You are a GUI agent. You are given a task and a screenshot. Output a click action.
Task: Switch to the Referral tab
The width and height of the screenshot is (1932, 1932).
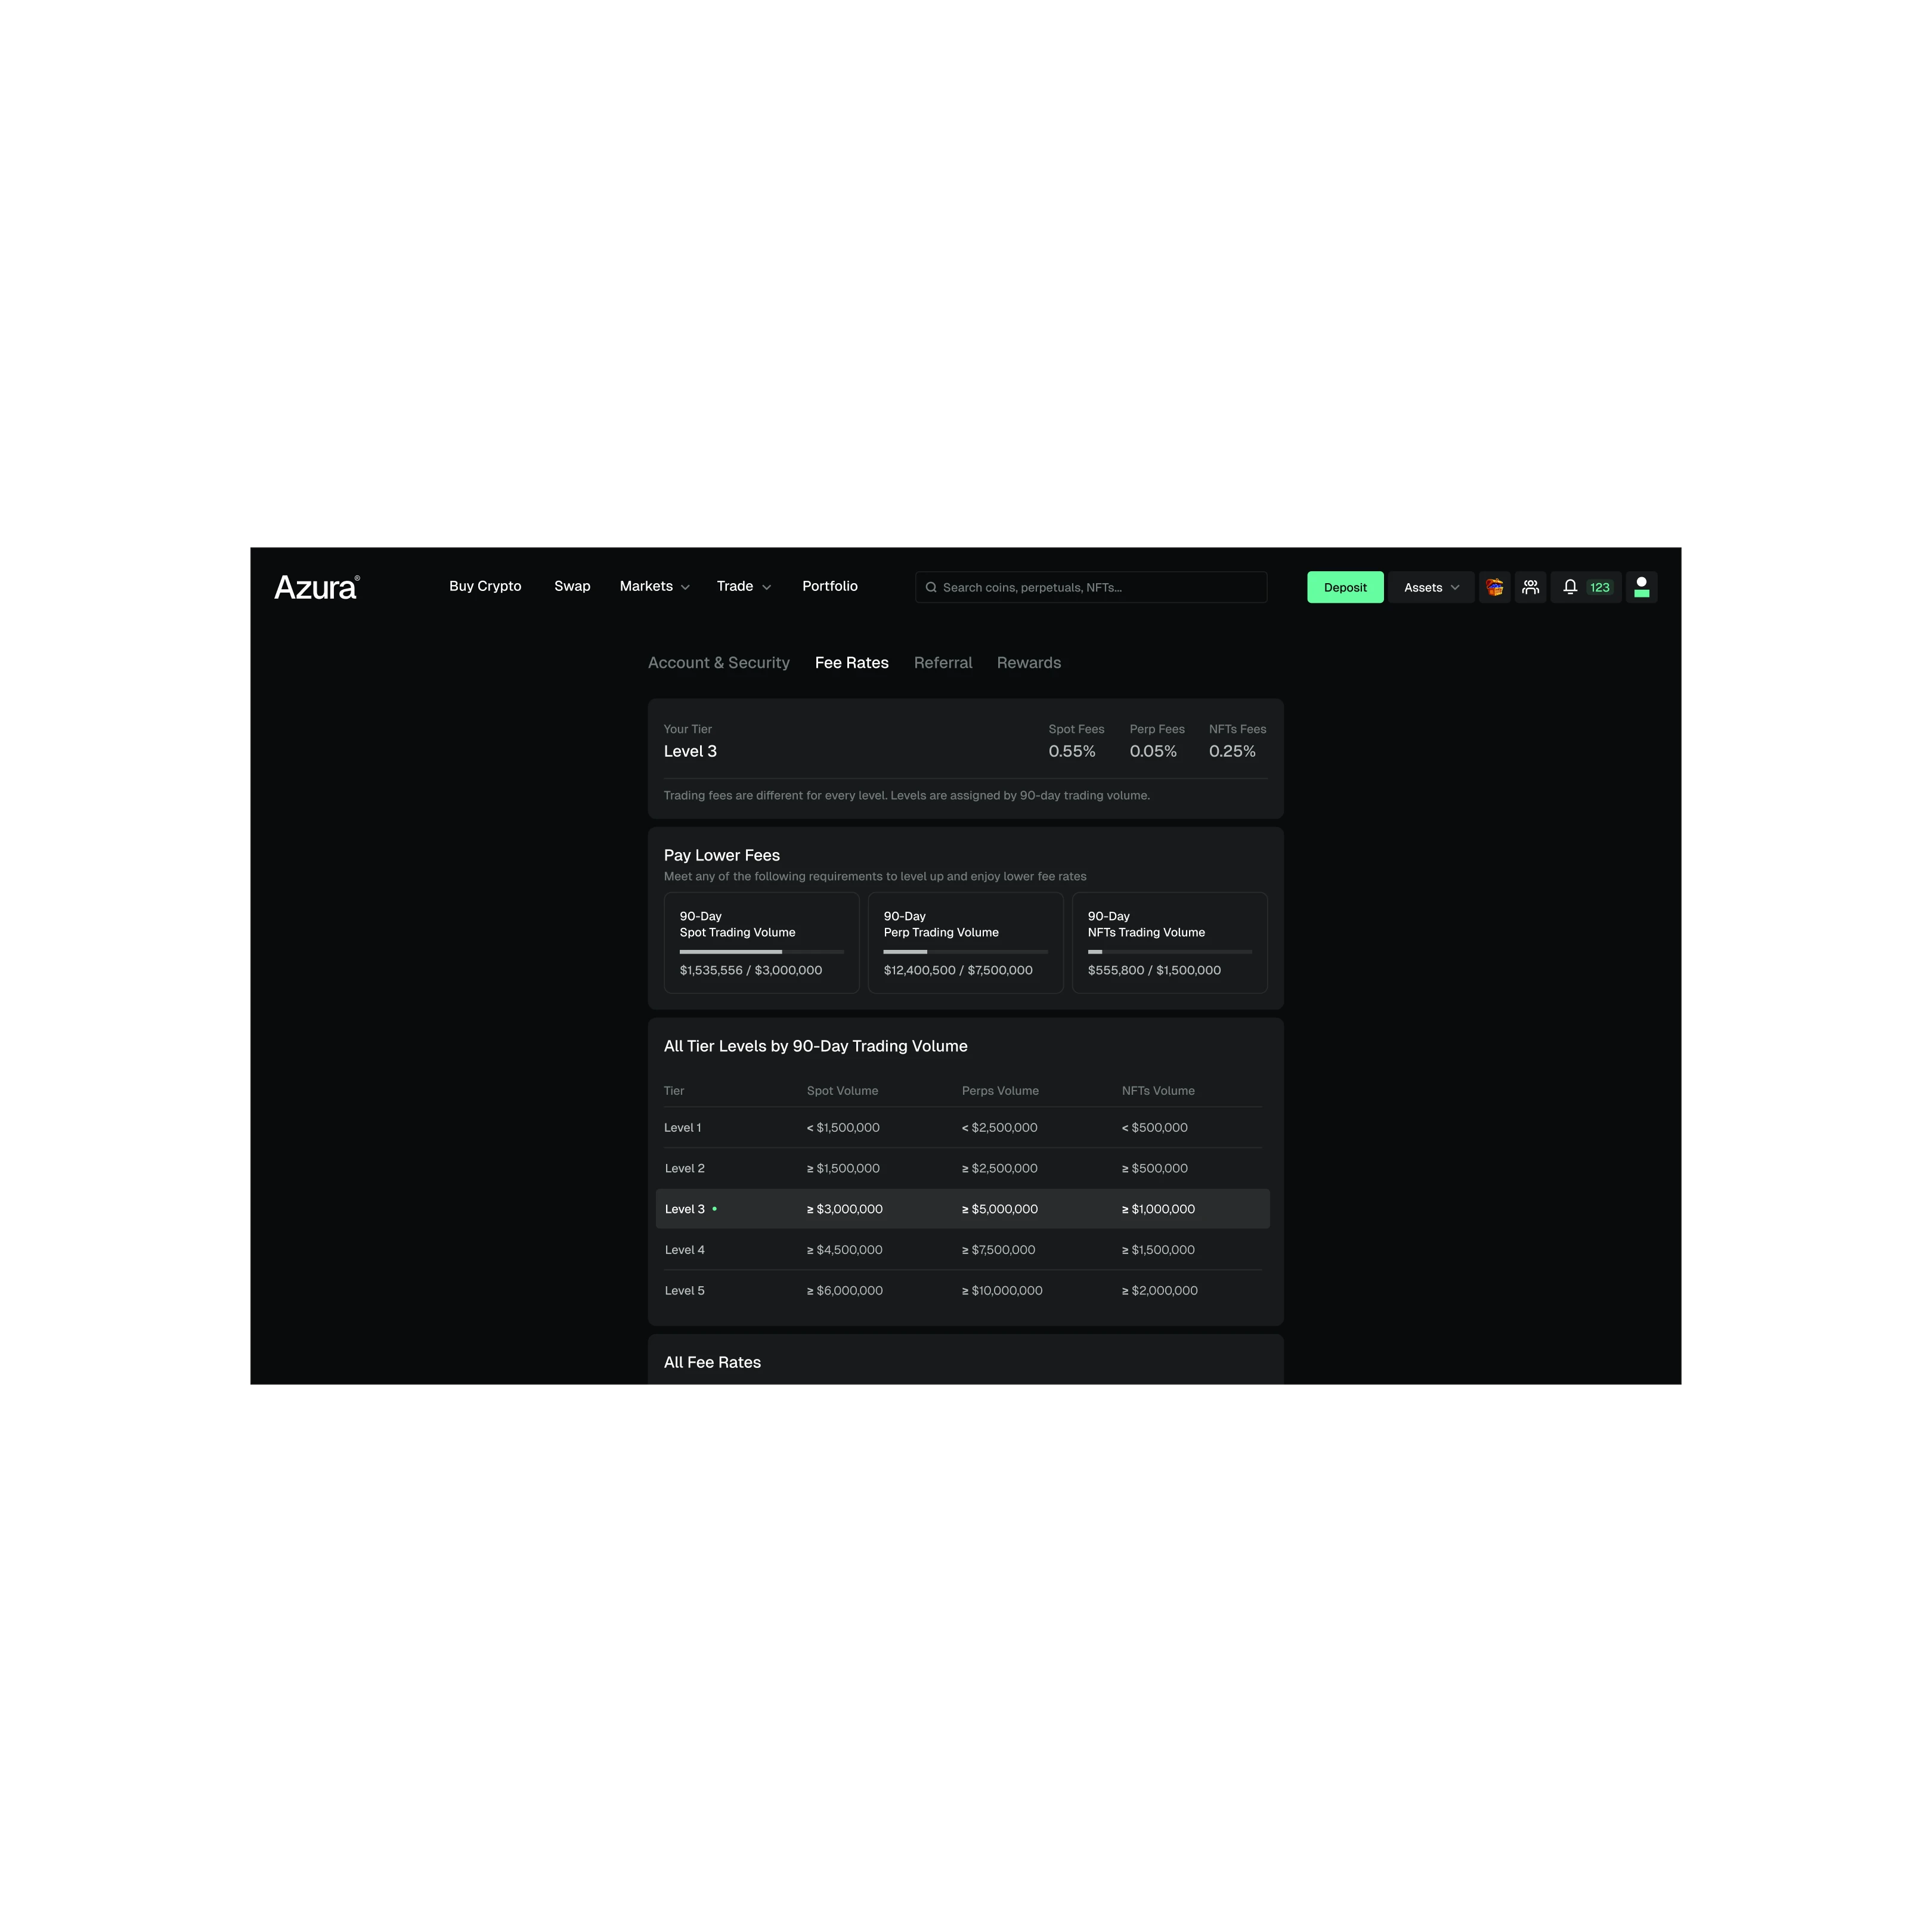click(x=942, y=663)
